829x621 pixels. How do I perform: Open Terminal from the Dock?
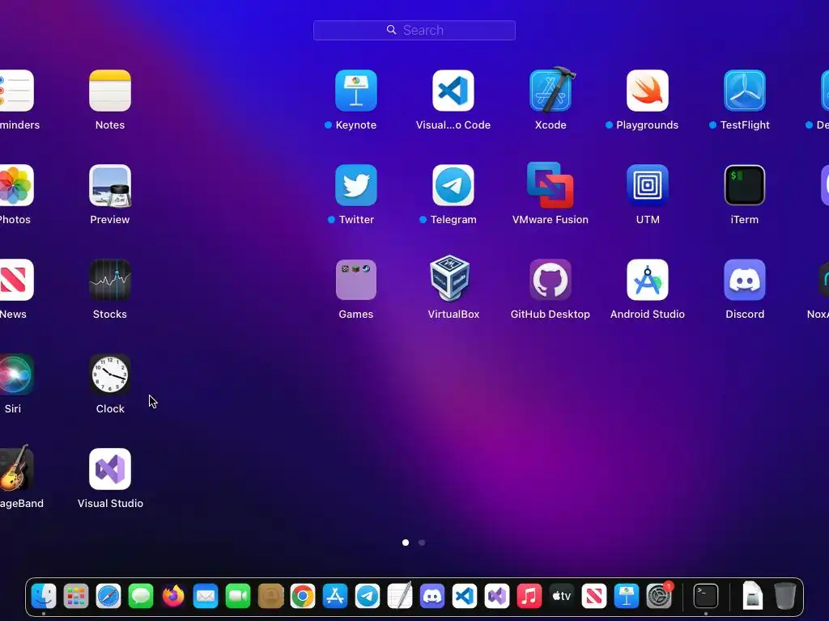click(x=706, y=596)
